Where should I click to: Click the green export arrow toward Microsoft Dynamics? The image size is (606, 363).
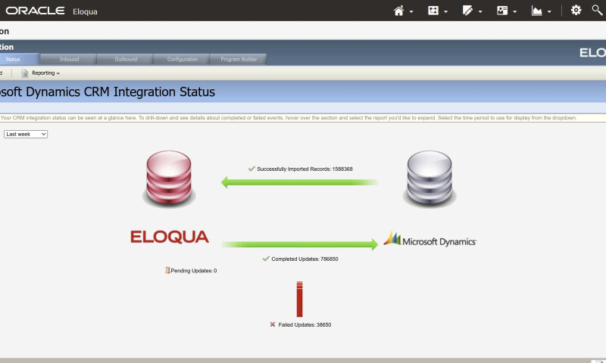tap(299, 244)
